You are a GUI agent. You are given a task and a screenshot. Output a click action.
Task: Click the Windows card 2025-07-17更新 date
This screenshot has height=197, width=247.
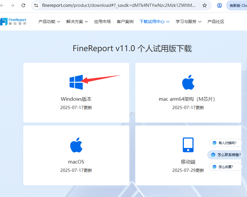76,108
